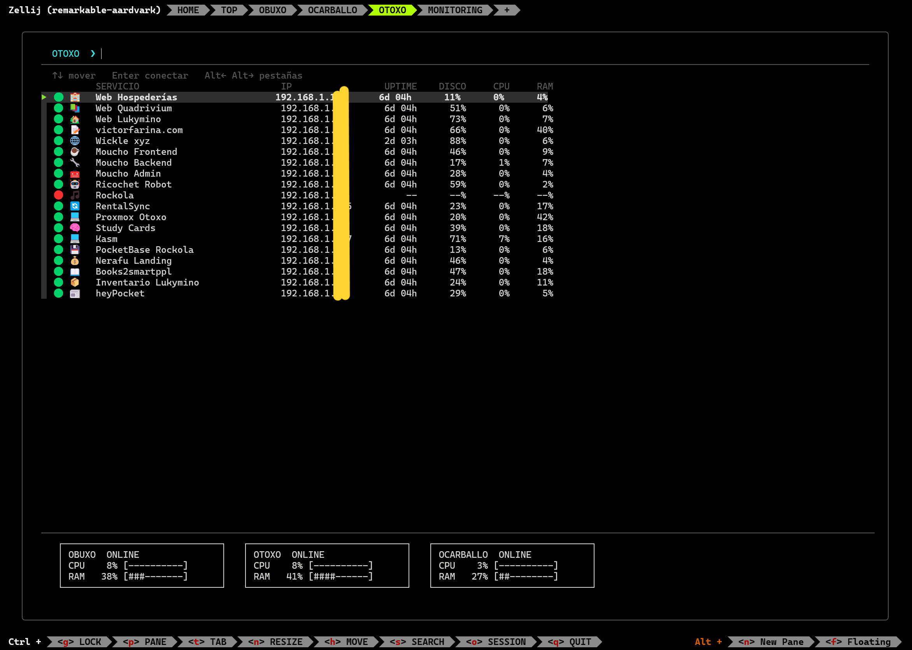
Task: Click the green status dot for Kasm
Action: 58,238
